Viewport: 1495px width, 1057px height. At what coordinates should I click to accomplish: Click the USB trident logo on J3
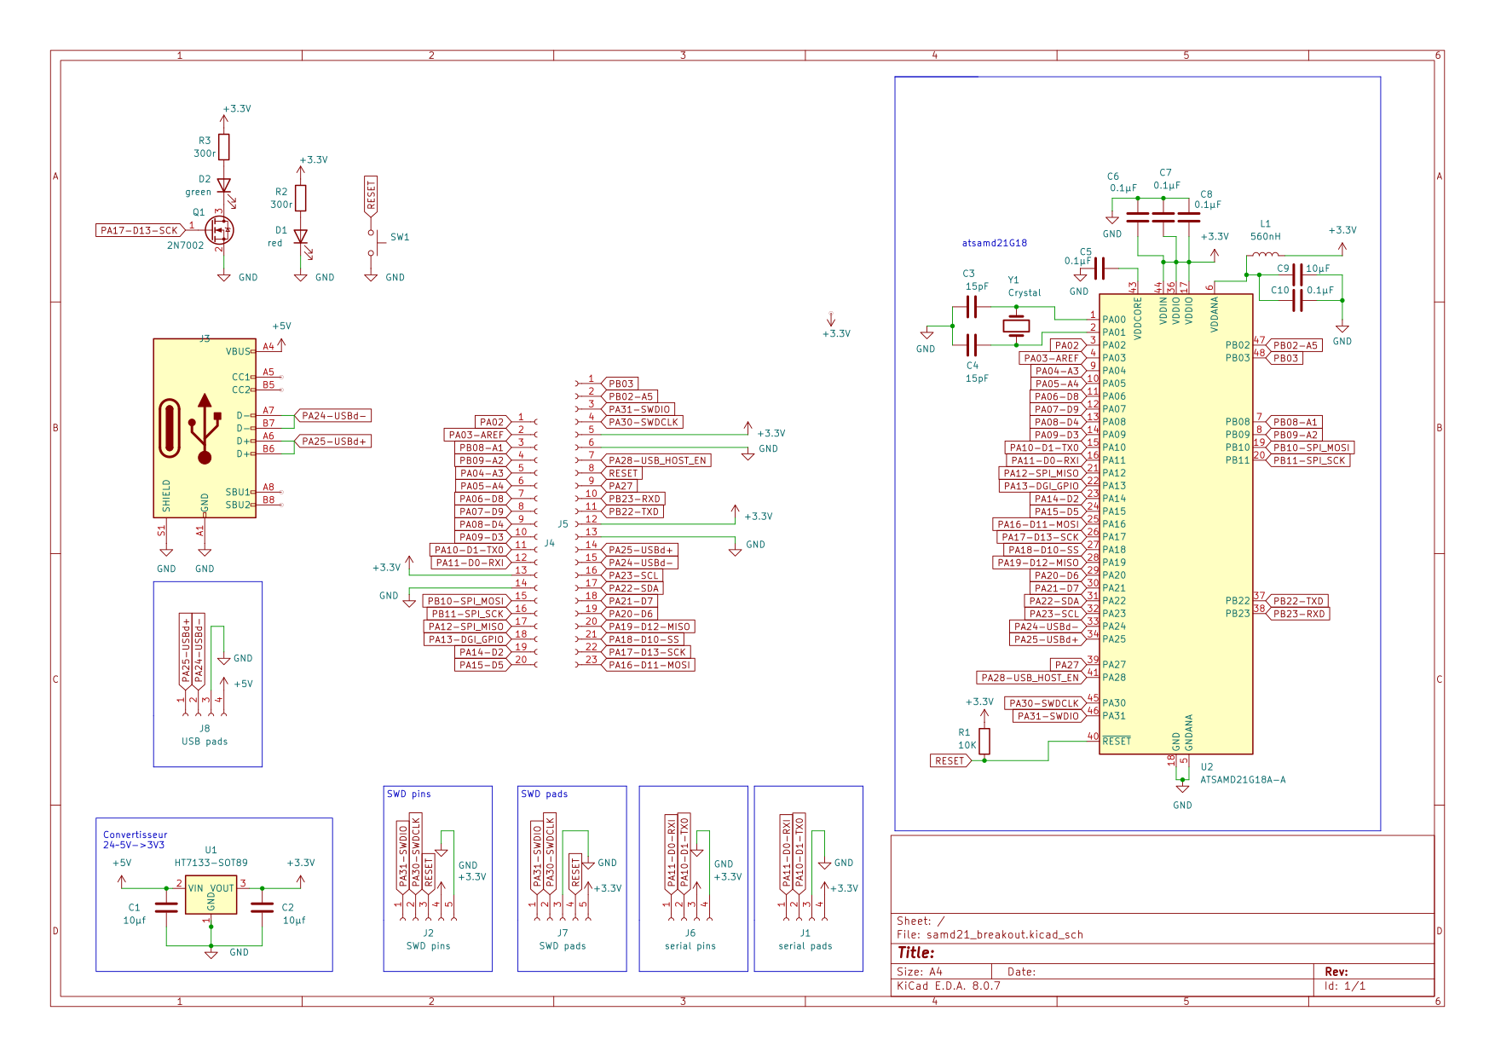coord(205,429)
